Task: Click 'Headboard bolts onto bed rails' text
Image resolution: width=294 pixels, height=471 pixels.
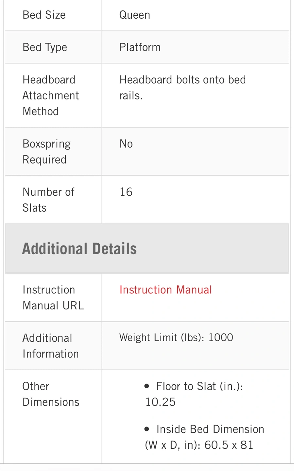Action: click(182, 87)
